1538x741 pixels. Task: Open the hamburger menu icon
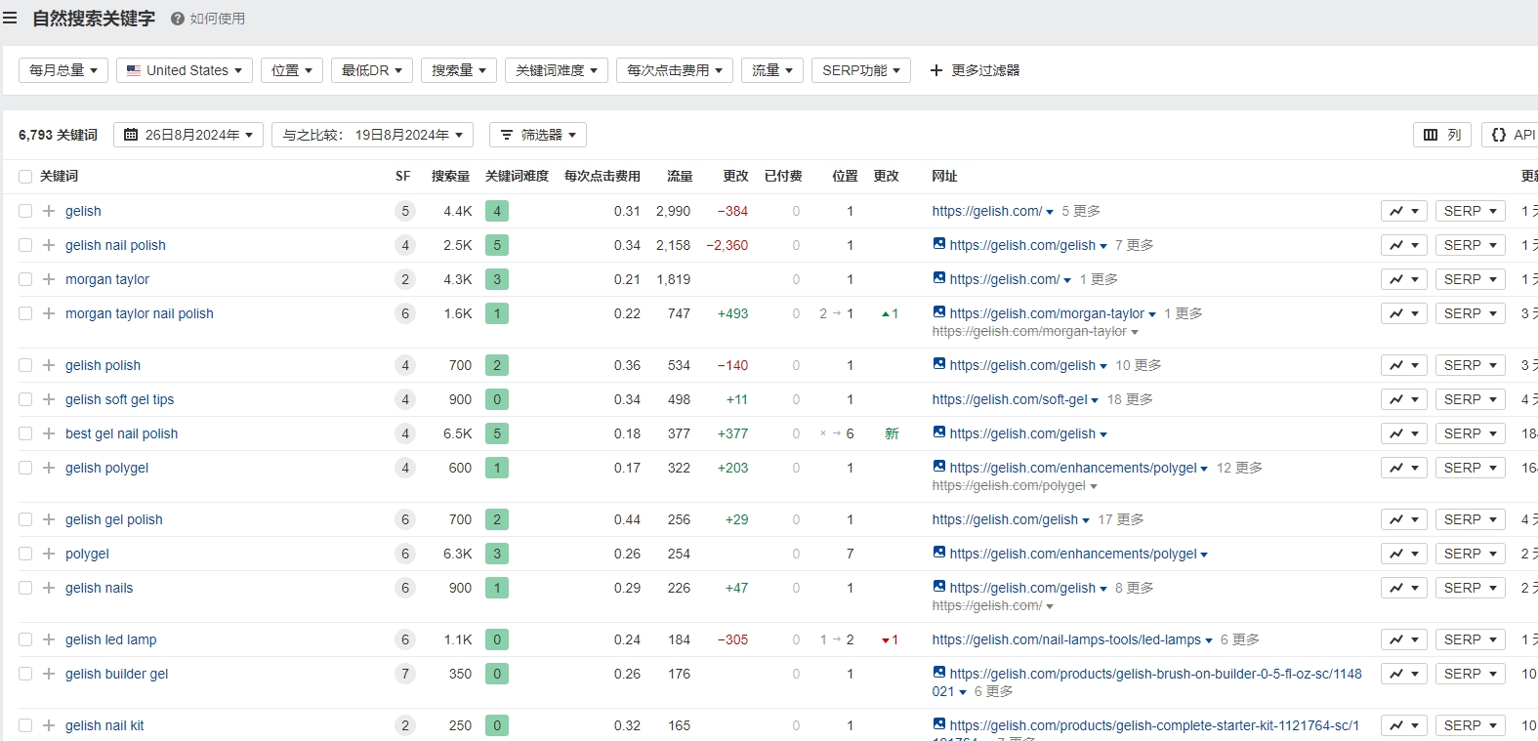click(10, 18)
